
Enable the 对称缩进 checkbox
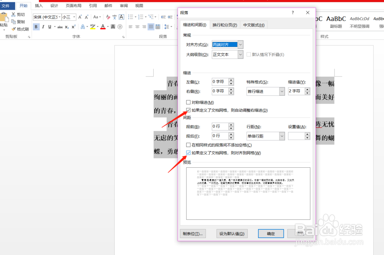pyautogui.click(x=188, y=101)
